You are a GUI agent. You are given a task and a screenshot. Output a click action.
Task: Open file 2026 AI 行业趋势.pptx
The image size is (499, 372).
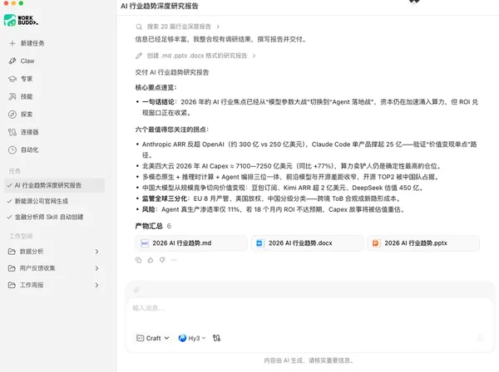[423, 243]
